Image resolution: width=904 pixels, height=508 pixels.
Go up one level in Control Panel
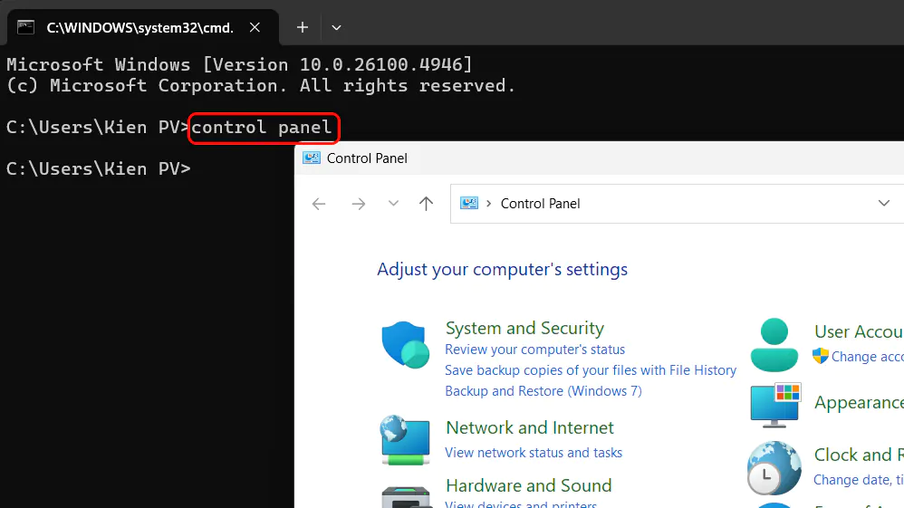(x=426, y=203)
